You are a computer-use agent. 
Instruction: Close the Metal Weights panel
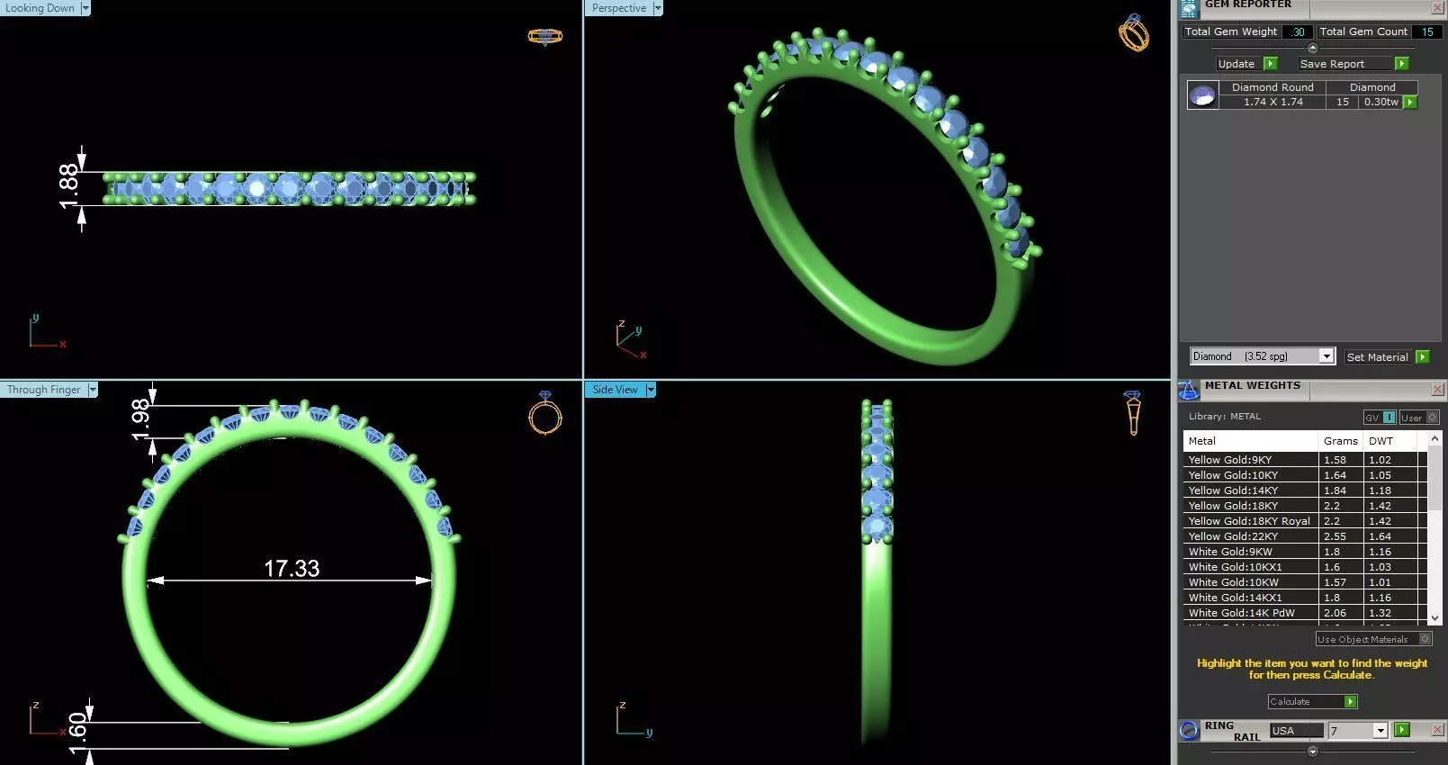(1437, 390)
